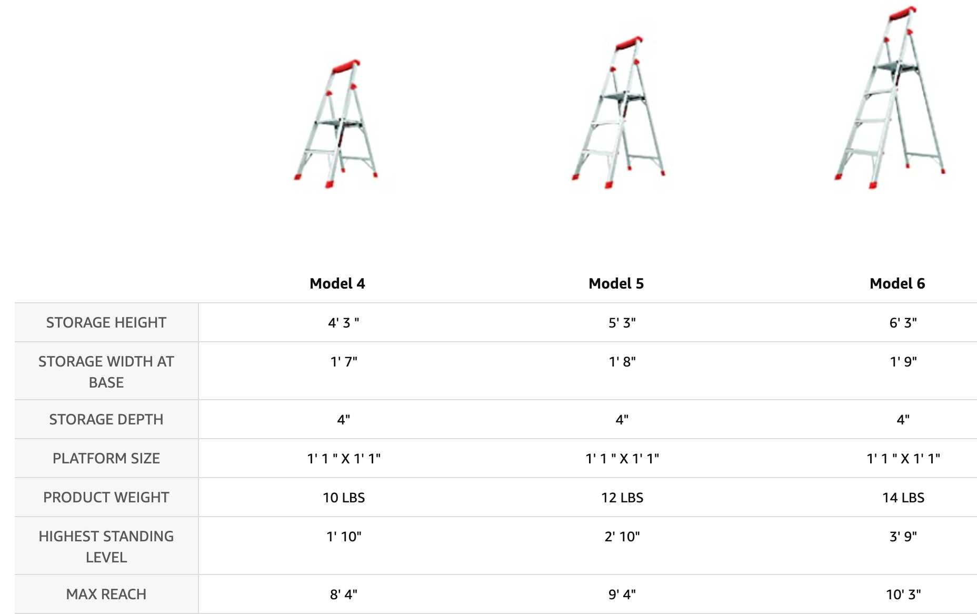Click the MAX REACH row label
Screen dimensions: 977x614
pyautogui.click(x=106, y=594)
